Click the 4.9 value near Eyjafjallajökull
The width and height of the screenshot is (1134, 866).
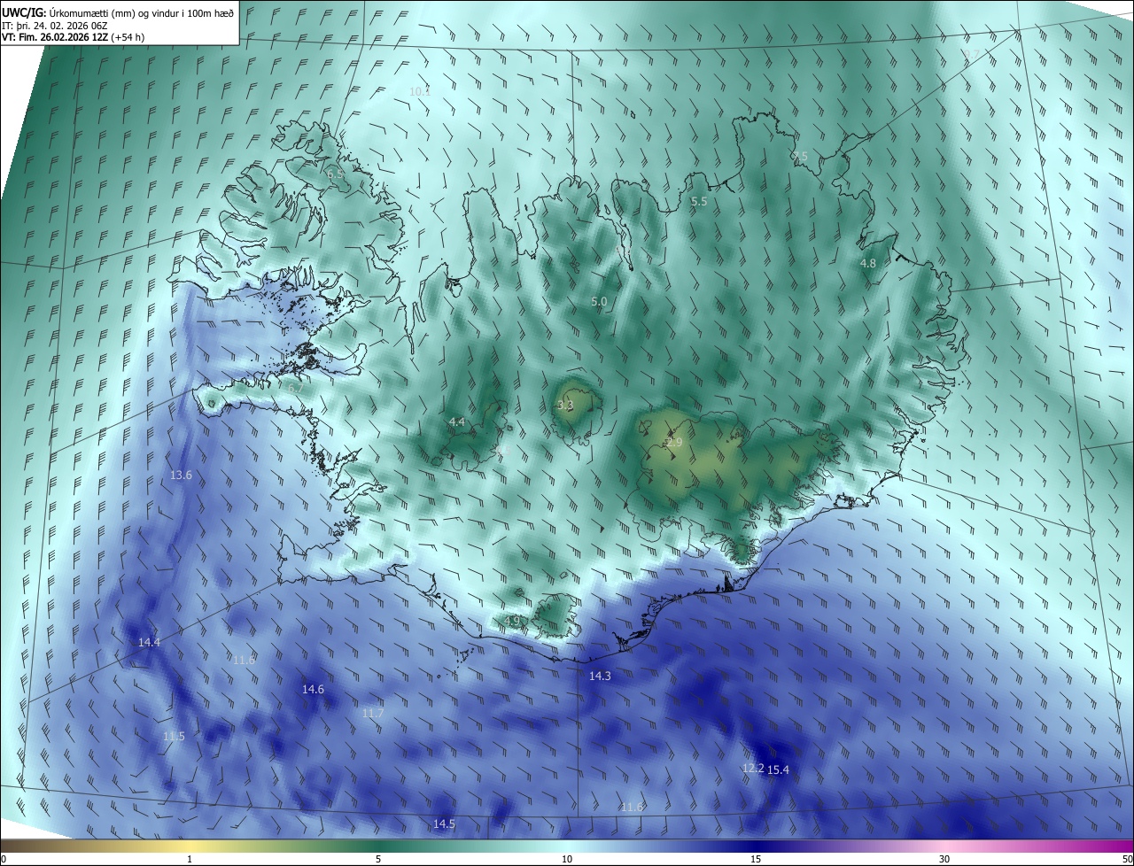tap(512, 621)
